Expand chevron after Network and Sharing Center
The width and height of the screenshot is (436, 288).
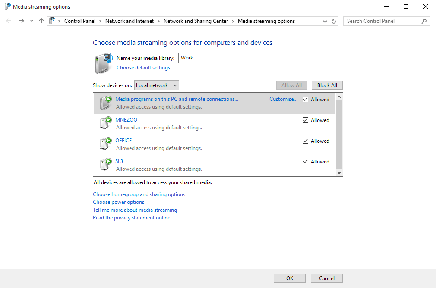point(233,21)
